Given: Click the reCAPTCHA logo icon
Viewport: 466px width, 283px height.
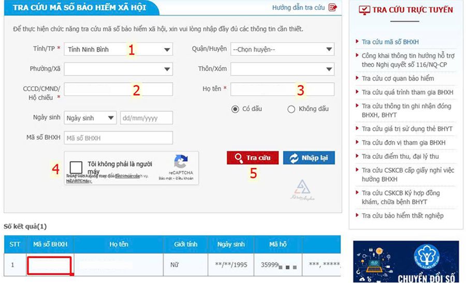Looking at the screenshot, I should coord(181,161).
